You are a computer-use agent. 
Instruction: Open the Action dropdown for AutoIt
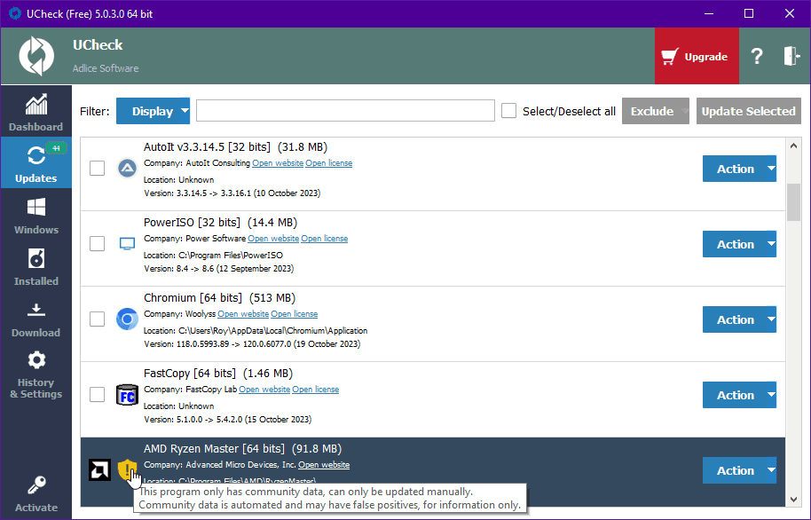point(739,168)
